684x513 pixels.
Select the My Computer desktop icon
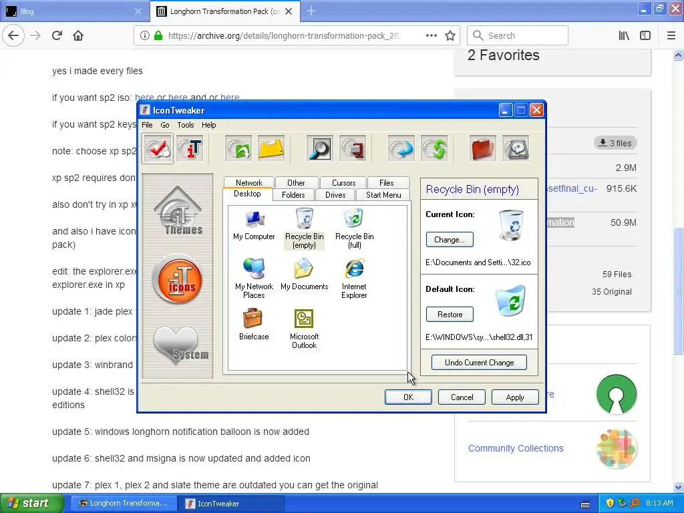[x=254, y=225]
